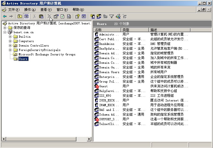Click the Back arrow toolbar icon
Image resolution: width=213 pixels, height=148 pixels.
pos(5,17)
